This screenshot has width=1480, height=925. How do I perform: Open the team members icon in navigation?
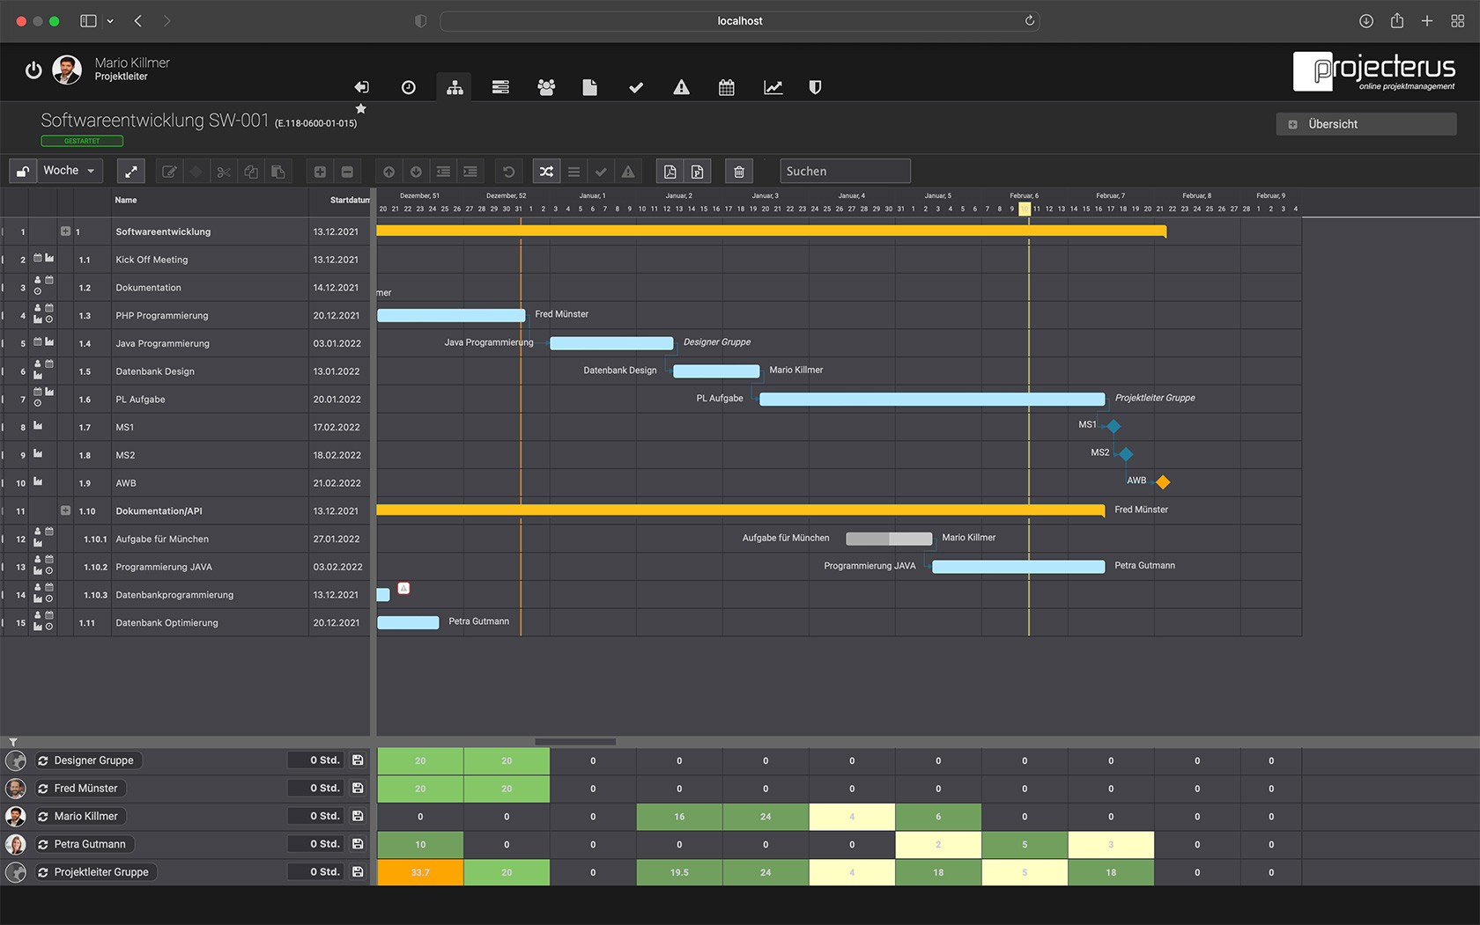coord(546,87)
